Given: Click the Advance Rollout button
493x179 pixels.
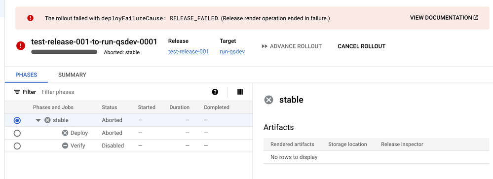Looking at the screenshot, I should click(292, 46).
